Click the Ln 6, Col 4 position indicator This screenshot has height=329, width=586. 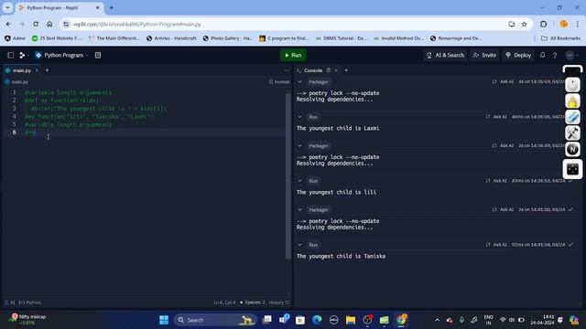224,302
